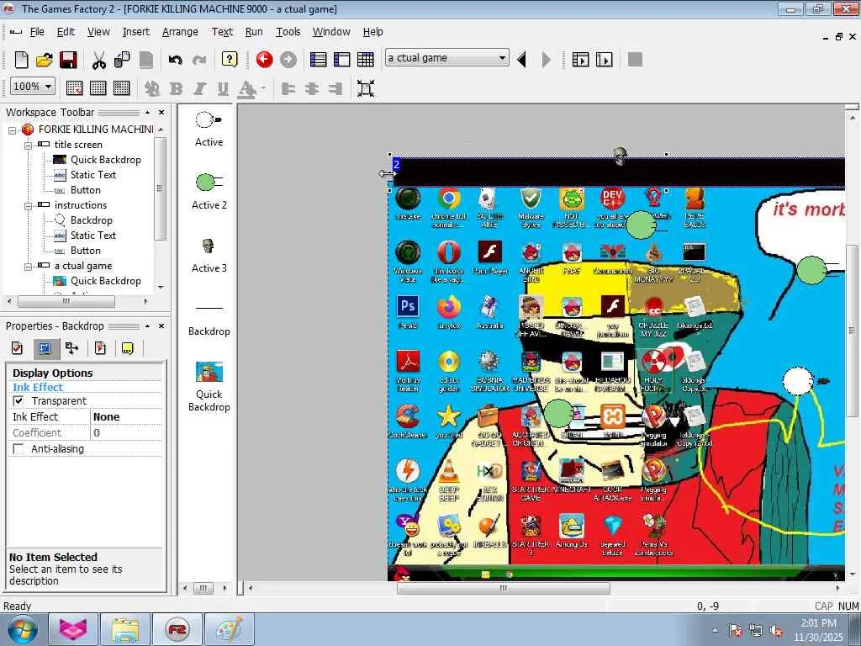
Task: Go to previous frame black arrow
Action: [x=522, y=60]
